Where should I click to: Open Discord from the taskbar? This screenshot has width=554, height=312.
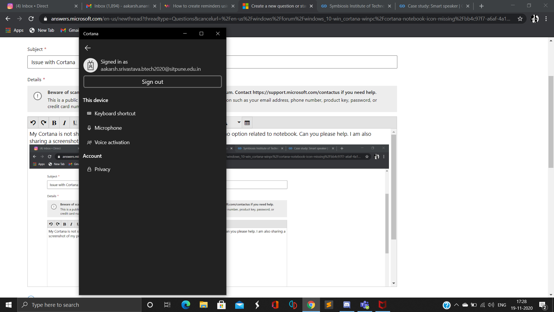coord(347,305)
